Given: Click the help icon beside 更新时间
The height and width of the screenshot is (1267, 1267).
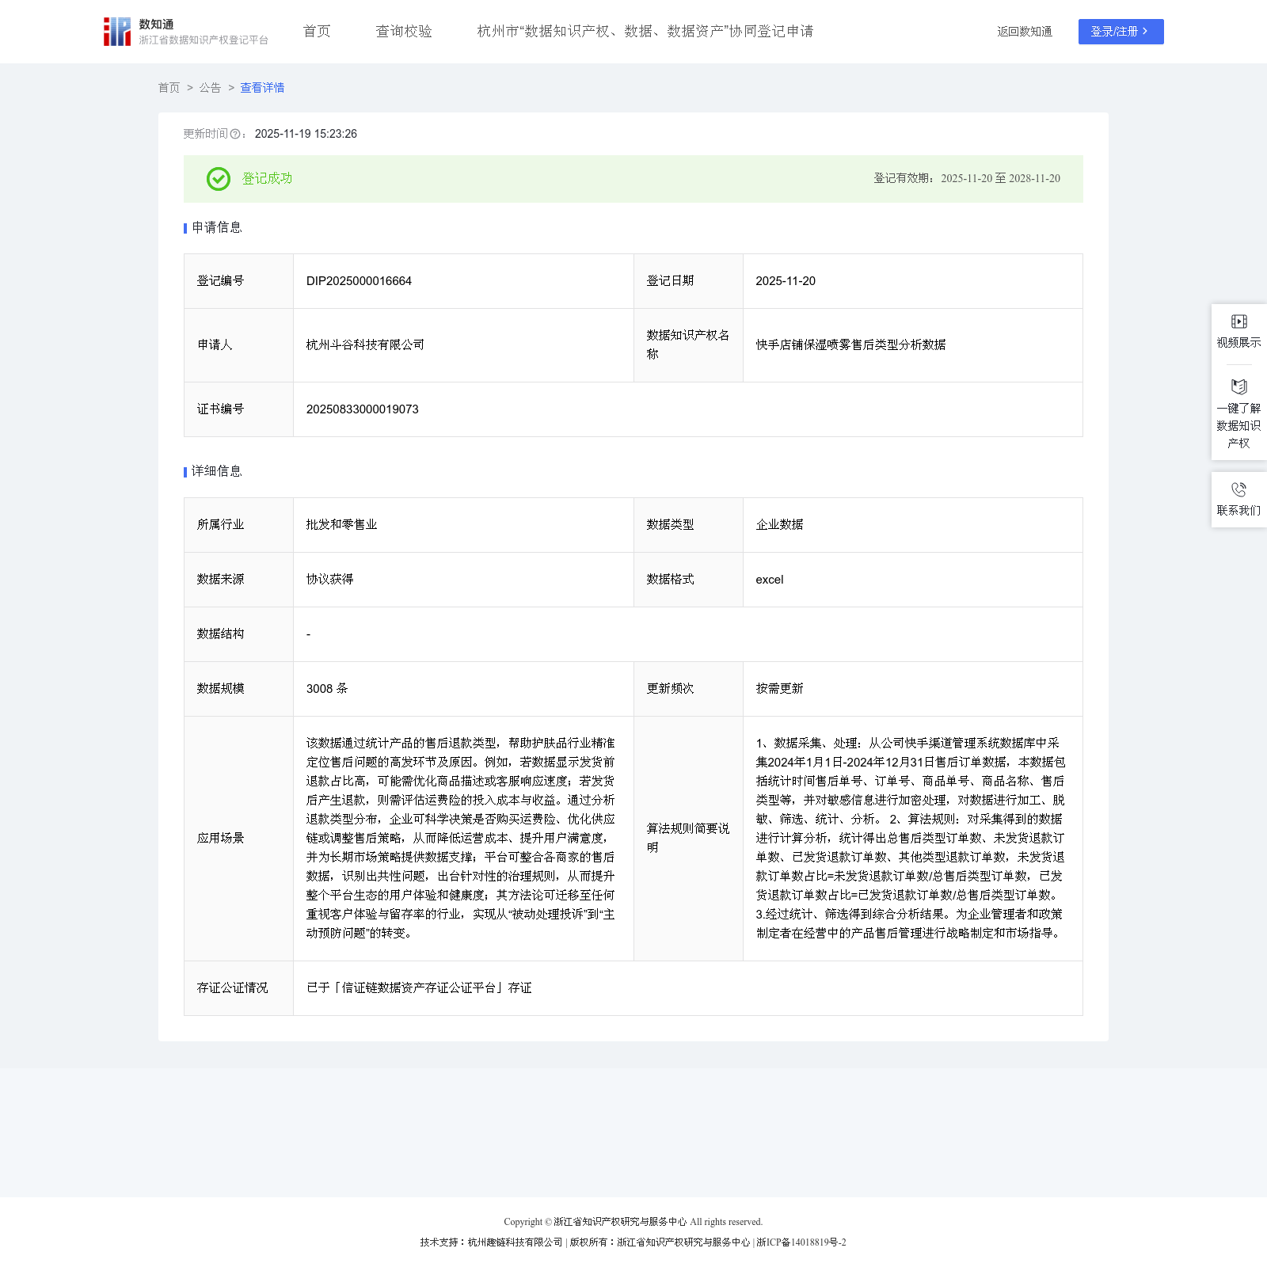Looking at the screenshot, I should (x=235, y=135).
